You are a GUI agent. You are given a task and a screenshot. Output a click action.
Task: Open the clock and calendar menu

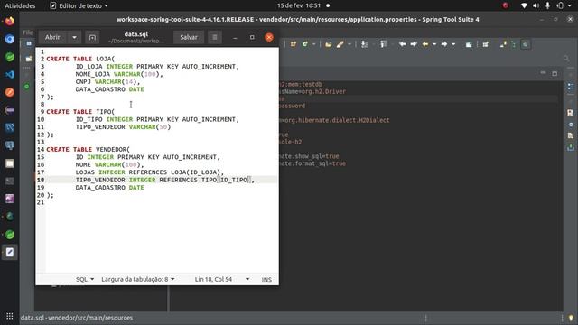point(299,5)
